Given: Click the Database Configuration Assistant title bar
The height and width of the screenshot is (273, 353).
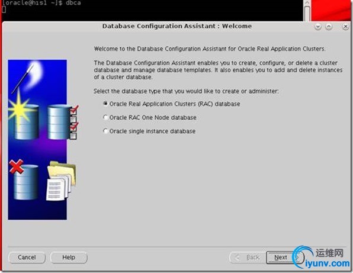Looking at the screenshot, I should coord(177,26).
